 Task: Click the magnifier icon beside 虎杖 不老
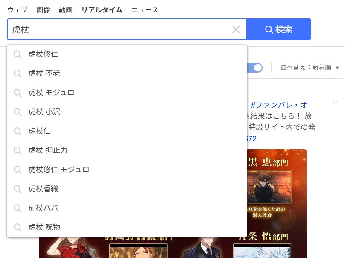[x=18, y=73]
